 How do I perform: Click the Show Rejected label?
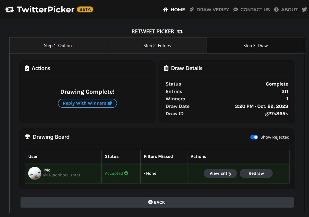point(275,137)
